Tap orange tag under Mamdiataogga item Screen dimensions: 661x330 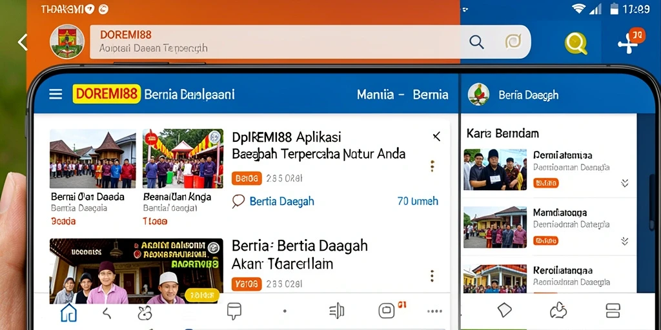(x=546, y=241)
